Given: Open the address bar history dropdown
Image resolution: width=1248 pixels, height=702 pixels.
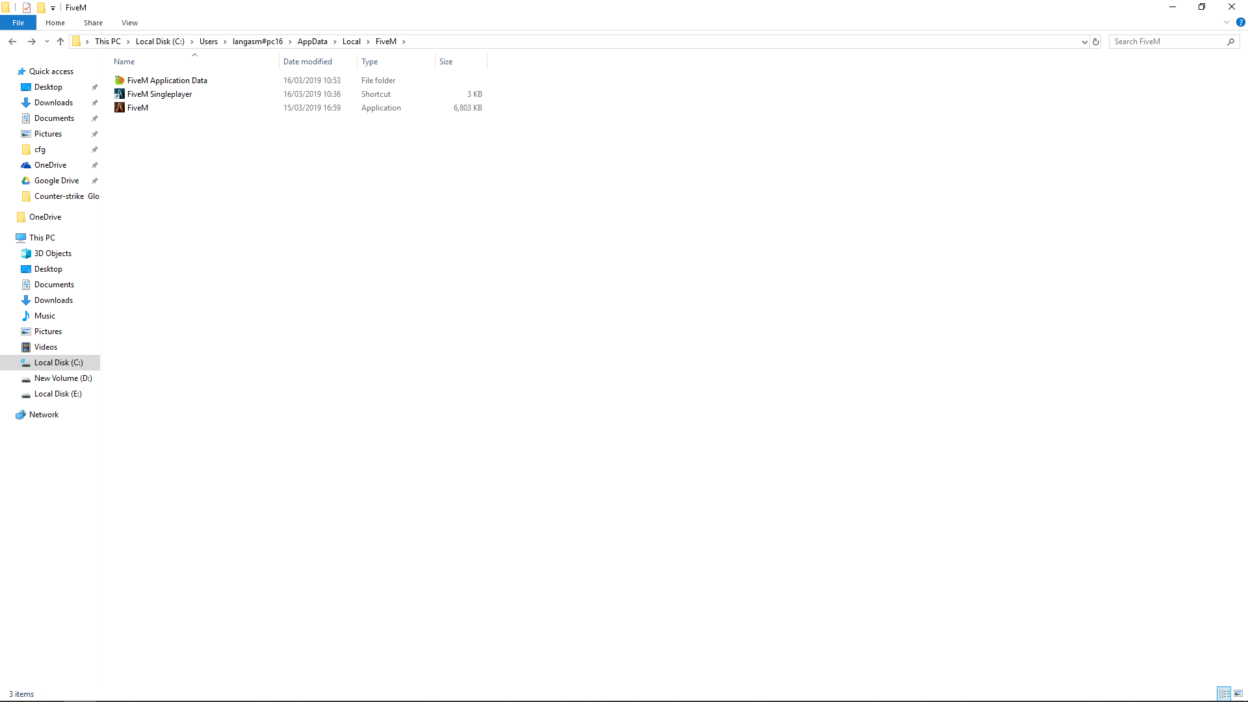Looking at the screenshot, I should 1084,42.
